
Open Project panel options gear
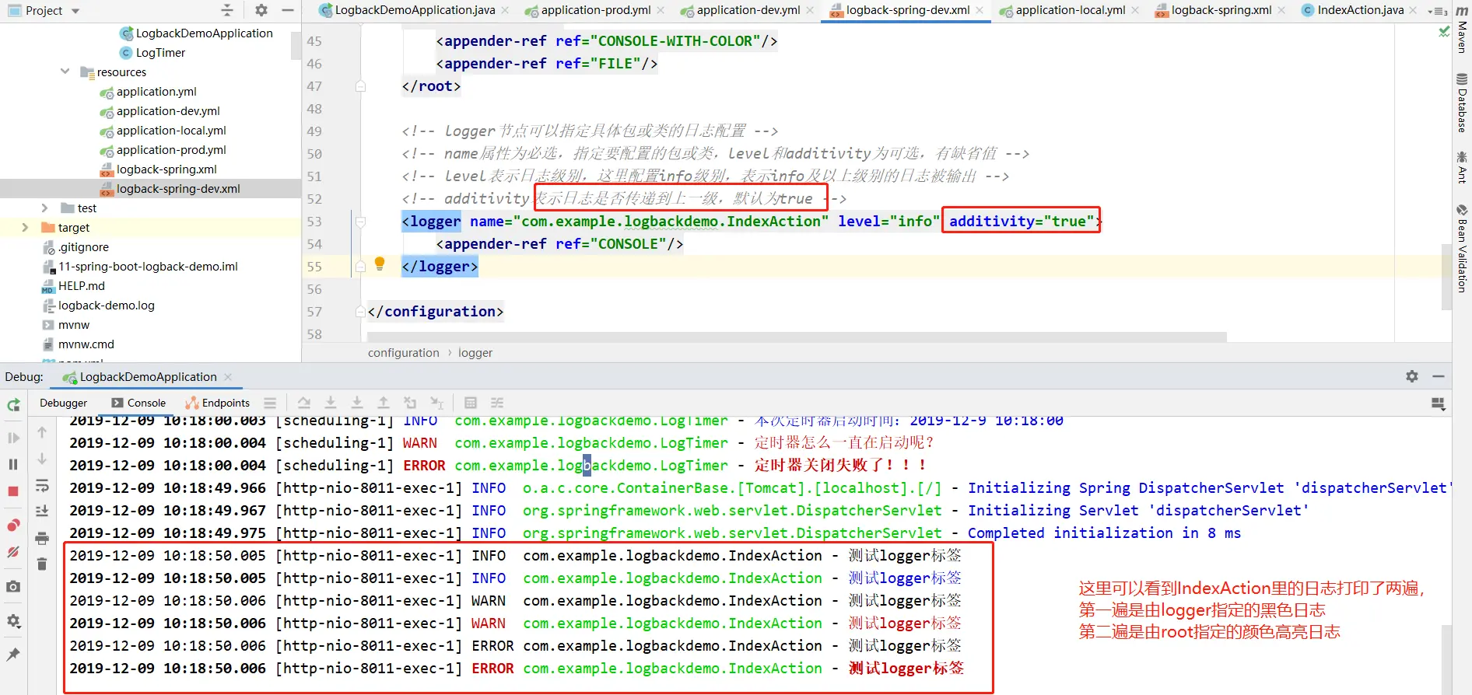coord(261,10)
